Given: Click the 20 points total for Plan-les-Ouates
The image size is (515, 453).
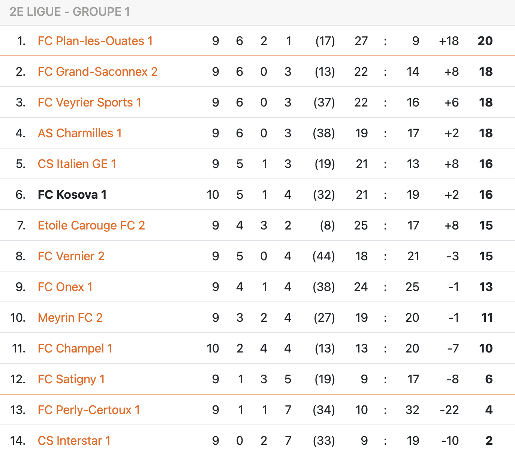Looking at the screenshot, I should pyautogui.click(x=485, y=41).
